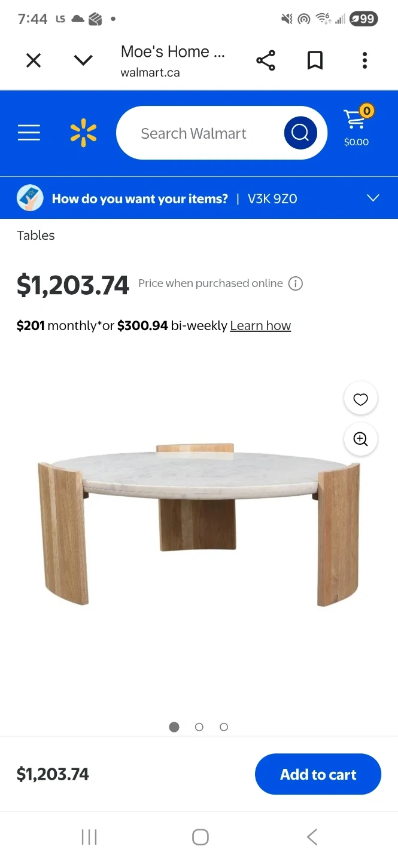Bookmark the current page
This screenshot has width=398, height=861.
pos(315,60)
